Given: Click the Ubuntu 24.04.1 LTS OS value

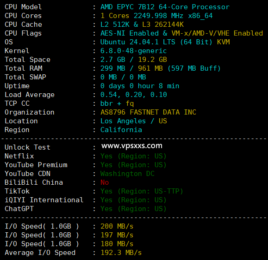Looking at the screenshot, I should (x=165, y=42).
